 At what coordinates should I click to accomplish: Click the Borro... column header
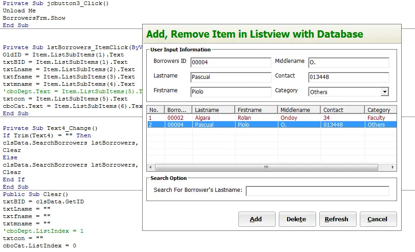point(179,110)
